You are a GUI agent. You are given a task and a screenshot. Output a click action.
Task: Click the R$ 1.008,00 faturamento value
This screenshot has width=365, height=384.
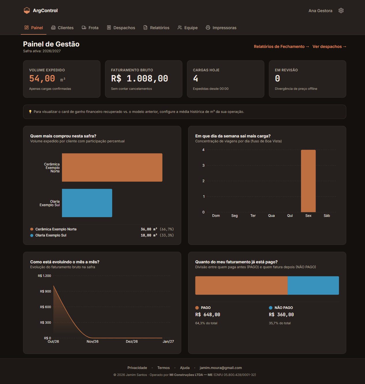pos(140,79)
